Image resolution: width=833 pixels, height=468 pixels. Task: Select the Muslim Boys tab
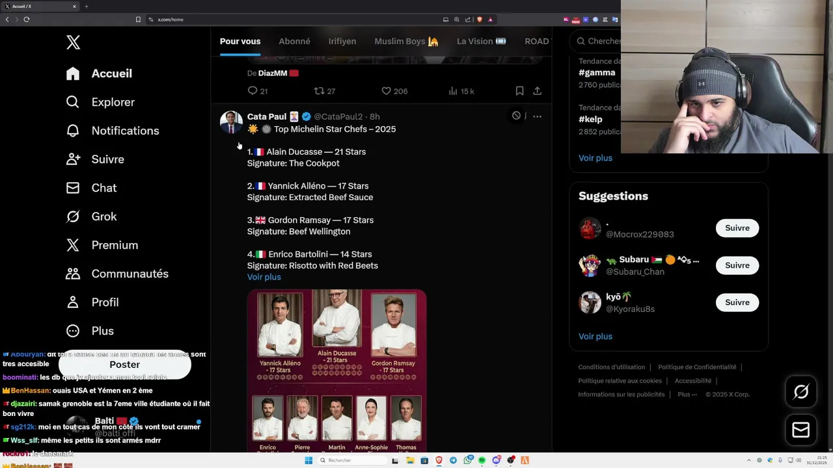(x=406, y=41)
